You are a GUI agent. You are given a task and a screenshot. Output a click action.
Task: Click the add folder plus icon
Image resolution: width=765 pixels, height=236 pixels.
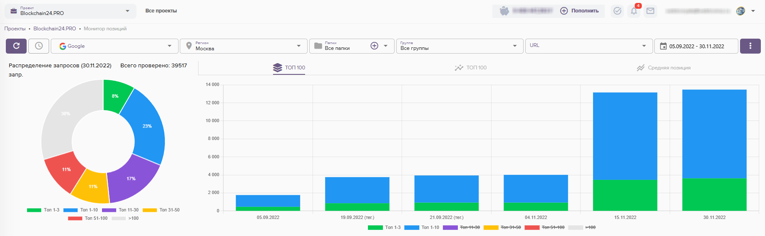[374, 46]
